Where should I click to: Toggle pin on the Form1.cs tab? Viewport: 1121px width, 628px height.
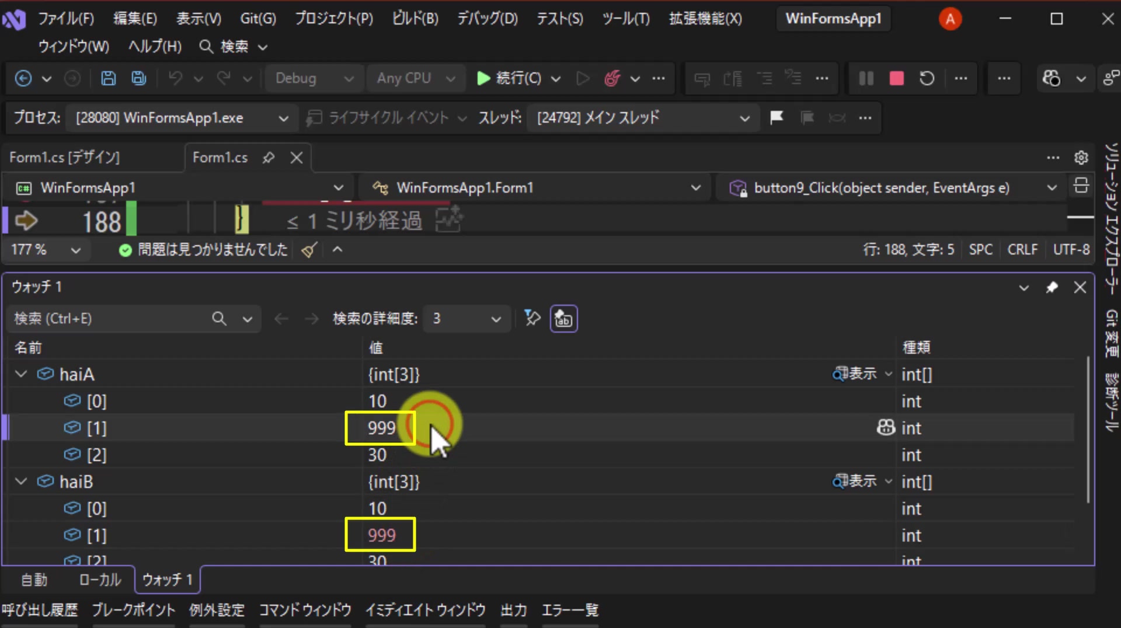(x=268, y=158)
